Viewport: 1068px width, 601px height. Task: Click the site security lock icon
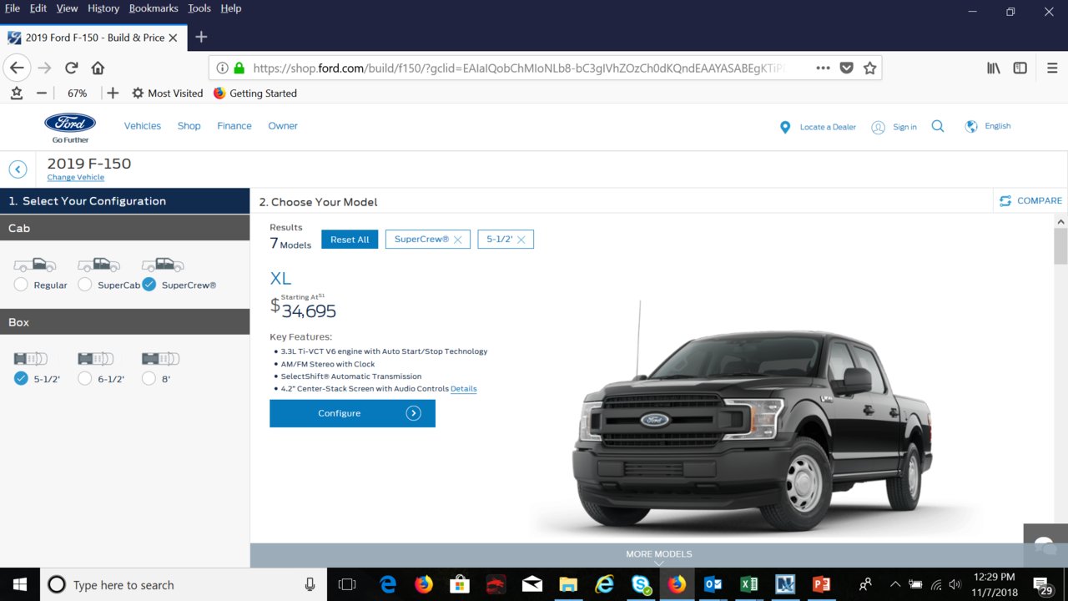tap(239, 68)
